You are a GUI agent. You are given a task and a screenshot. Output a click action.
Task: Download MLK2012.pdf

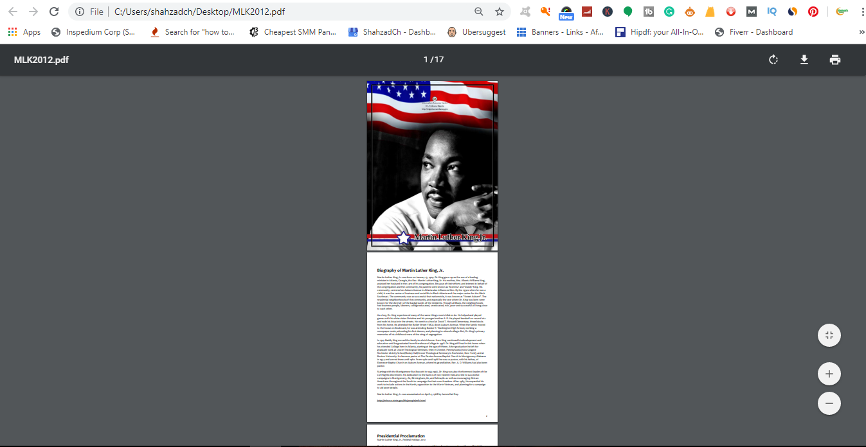click(804, 59)
